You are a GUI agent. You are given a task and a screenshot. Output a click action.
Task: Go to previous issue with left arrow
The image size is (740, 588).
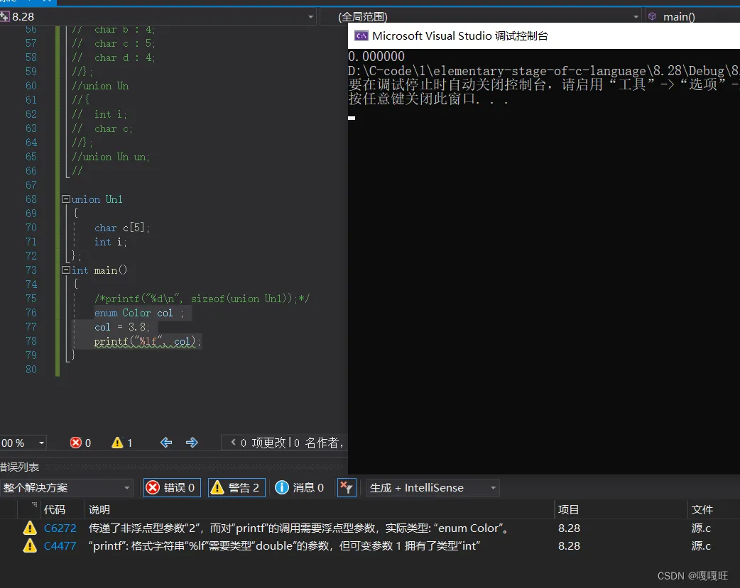166,443
